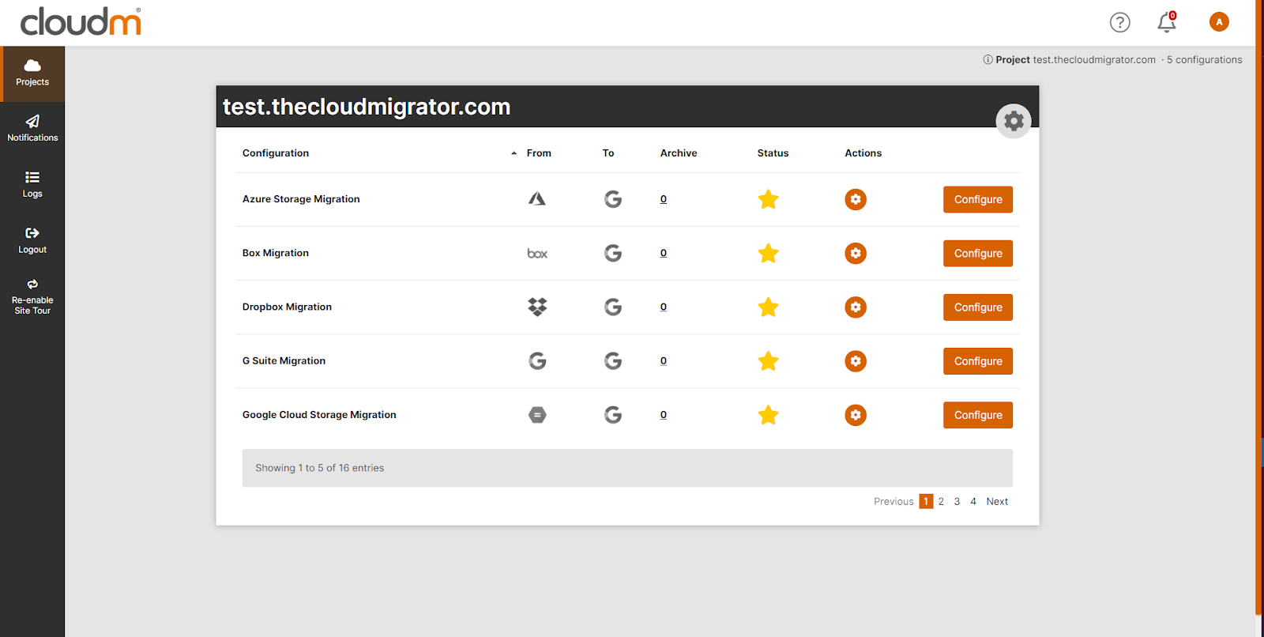Open G Suite Migration action gear
This screenshot has width=1264, height=637.
[856, 361]
